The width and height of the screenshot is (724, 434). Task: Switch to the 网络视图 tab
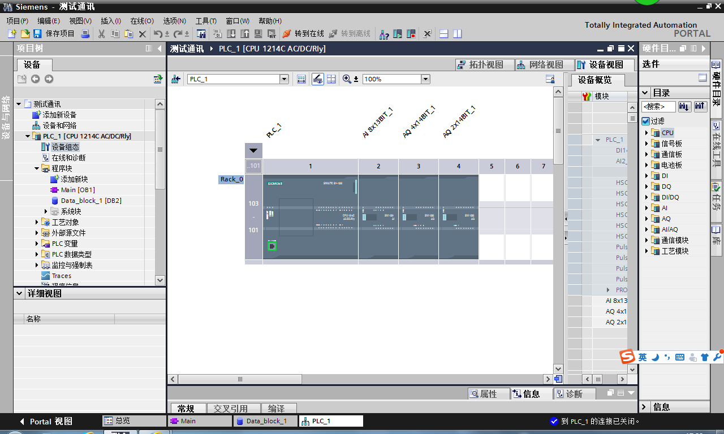point(544,64)
